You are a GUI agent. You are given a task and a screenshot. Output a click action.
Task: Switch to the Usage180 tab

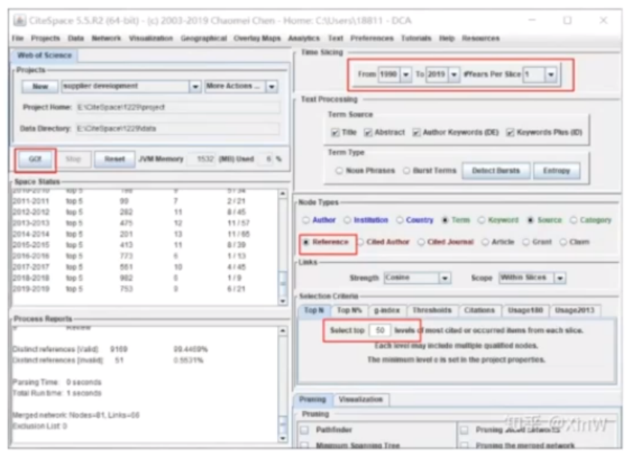(525, 311)
